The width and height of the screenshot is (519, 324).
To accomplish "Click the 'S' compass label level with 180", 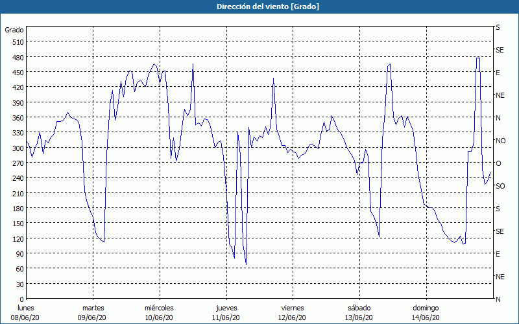I will tap(498, 209).
